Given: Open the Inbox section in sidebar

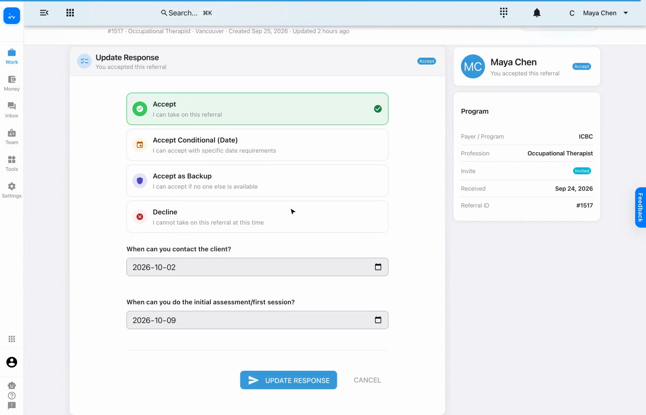Looking at the screenshot, I should click(12, 110).
